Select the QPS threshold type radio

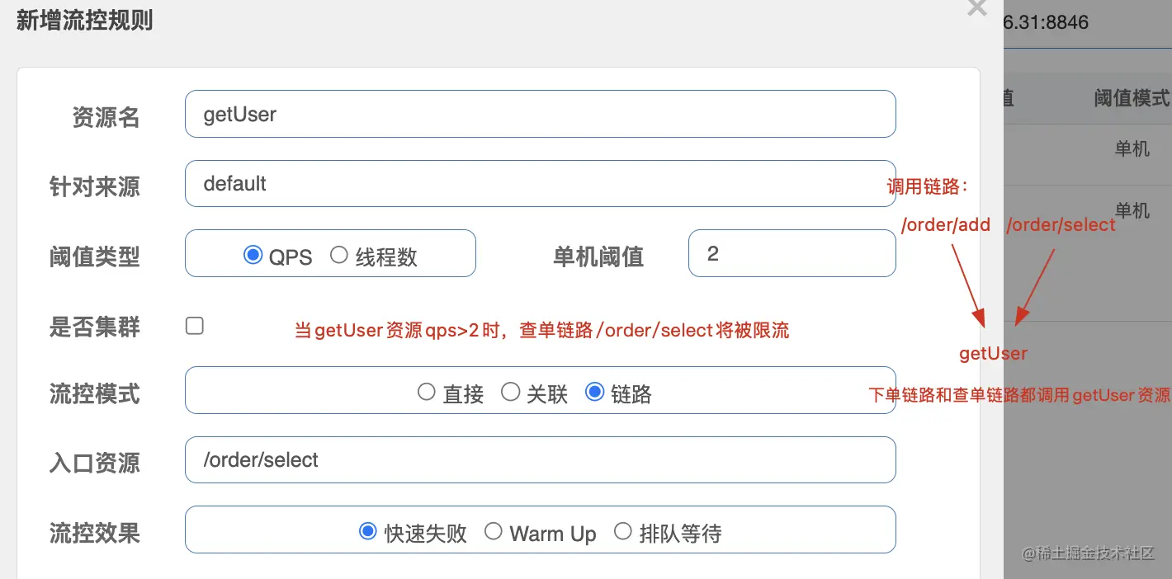[253, 256]
